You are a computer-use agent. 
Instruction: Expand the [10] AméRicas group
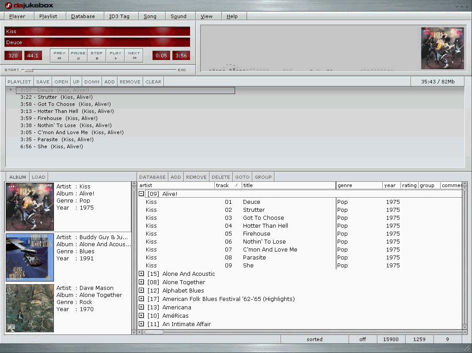[141, 315]
